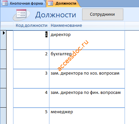The width and height of the screenshot is (139, 124).
Task: Click the директор name field
Action: (x=87, y=40)
